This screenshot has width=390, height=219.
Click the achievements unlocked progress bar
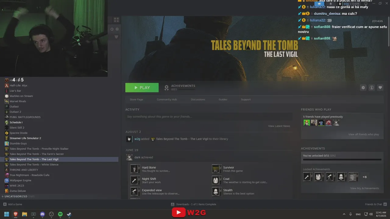(342, 159)
